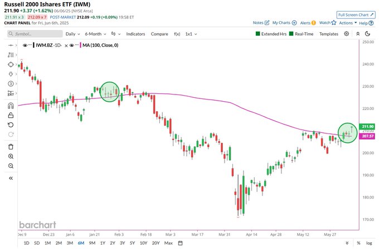Viewport: 379px width, 249px height.
Task: Select the 1D time range
Action: tap(26, 243)
